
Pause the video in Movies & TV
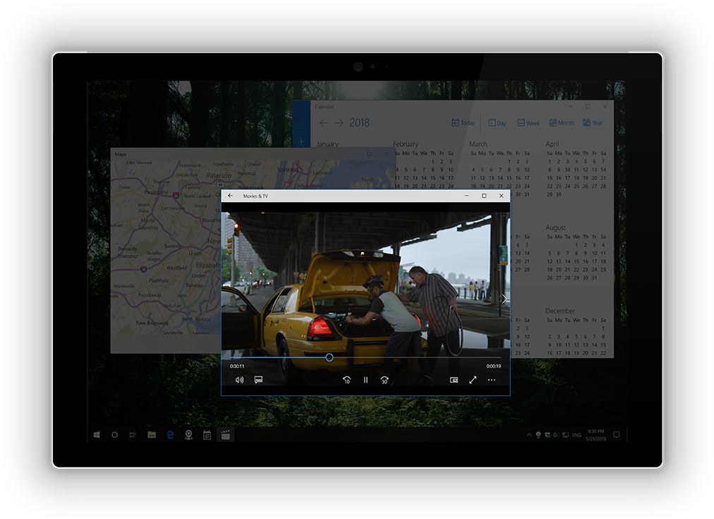pos(365,380)
